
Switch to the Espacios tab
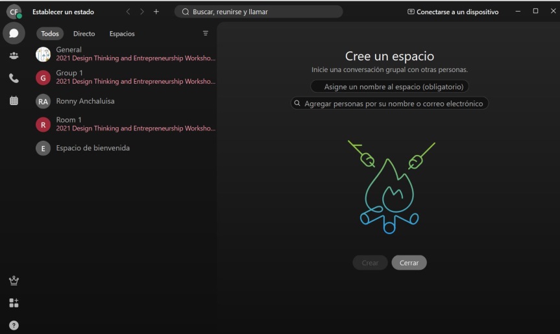point(122,34)
